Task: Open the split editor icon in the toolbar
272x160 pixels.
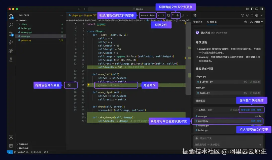Action: (x=182, y=15)
